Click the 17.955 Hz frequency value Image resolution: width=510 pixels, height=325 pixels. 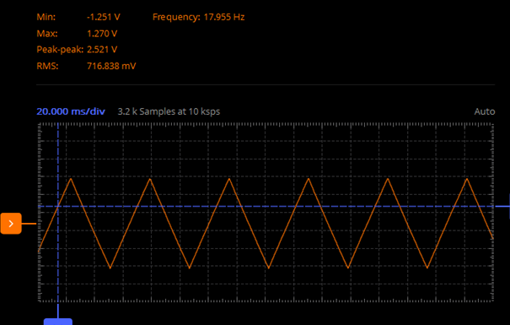(224, 17)
